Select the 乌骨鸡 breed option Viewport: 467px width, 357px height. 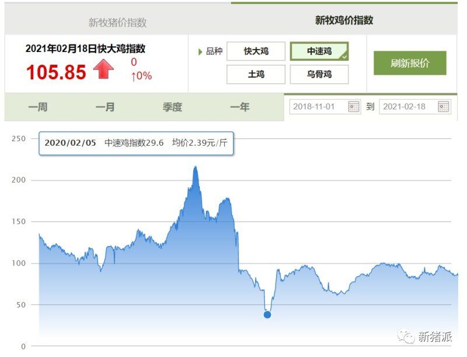pyautogui.click(x=319, y=74)
